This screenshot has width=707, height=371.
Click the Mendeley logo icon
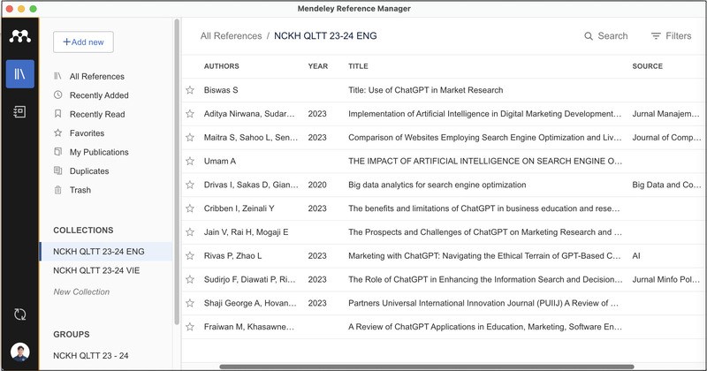pyautogui.click(x=19, y=37)
